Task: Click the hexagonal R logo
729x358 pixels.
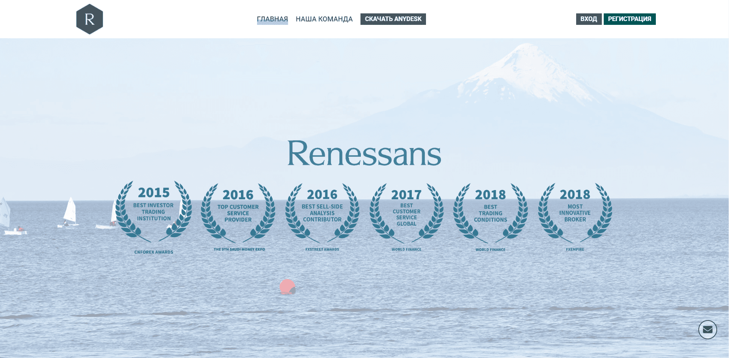Action: tap(90, 19)
